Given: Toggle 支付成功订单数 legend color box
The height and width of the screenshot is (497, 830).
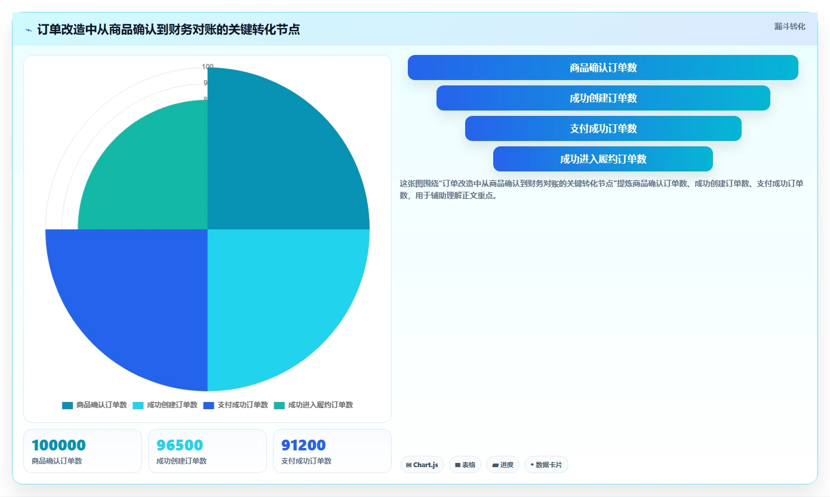Looking at the screenshot, I should (208, 405).
